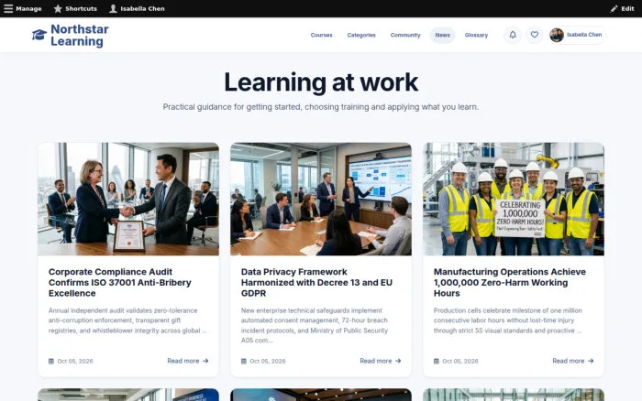Click the user silhouette icon beside Isabella Chen
The height and width of the screenshot is (401, 642).
[113, 8]
